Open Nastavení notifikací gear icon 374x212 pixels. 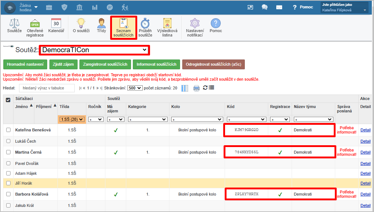195,28
